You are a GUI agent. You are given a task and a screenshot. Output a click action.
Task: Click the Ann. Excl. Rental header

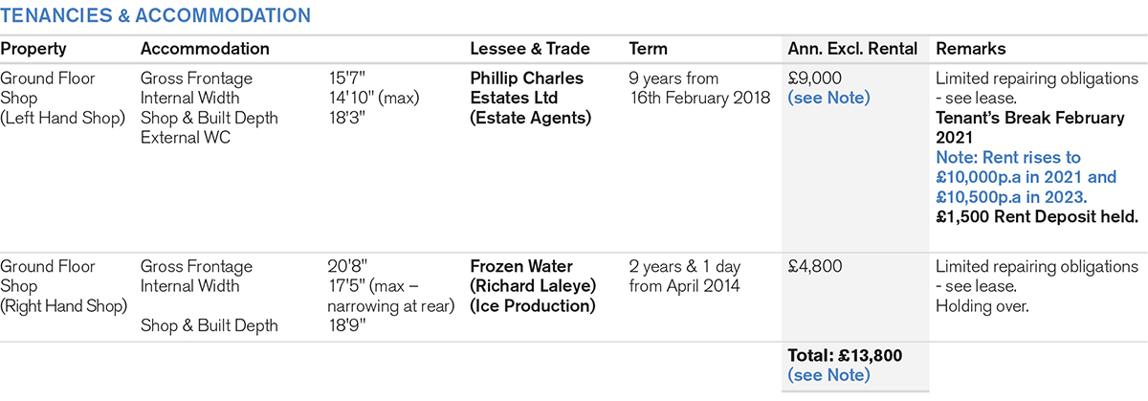852,49
